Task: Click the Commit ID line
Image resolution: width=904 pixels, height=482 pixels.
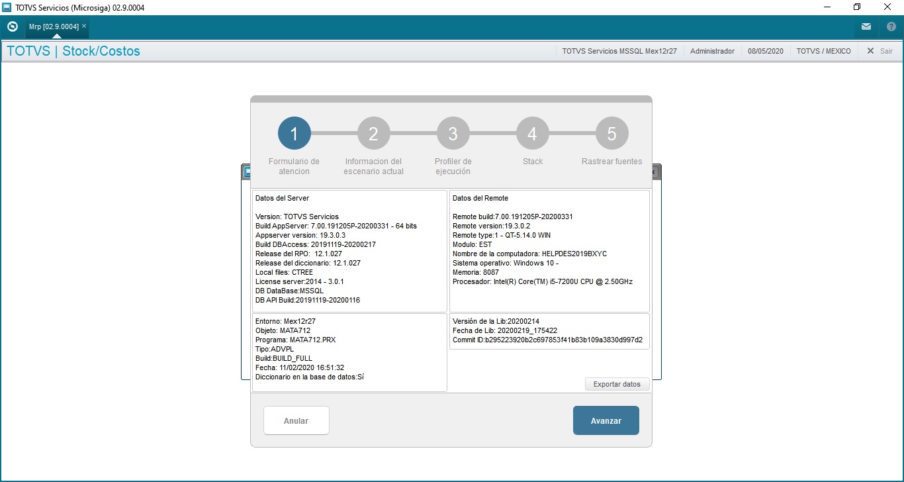Action: pos(547,340)
